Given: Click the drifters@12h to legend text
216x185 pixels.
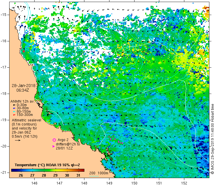Looking at the screenshot, I should tap(68, 144).
